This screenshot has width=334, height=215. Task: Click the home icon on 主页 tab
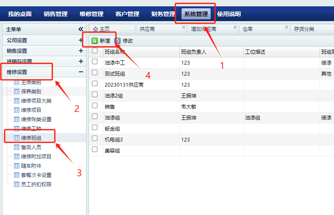pyautogui.click(x=95, y=29)
